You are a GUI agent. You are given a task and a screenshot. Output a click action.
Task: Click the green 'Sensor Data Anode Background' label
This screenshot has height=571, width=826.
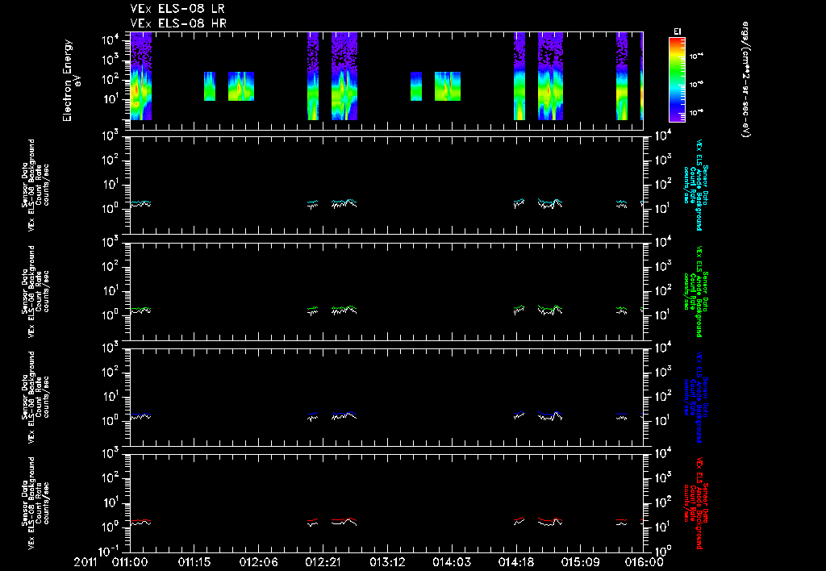pos(695,291)
